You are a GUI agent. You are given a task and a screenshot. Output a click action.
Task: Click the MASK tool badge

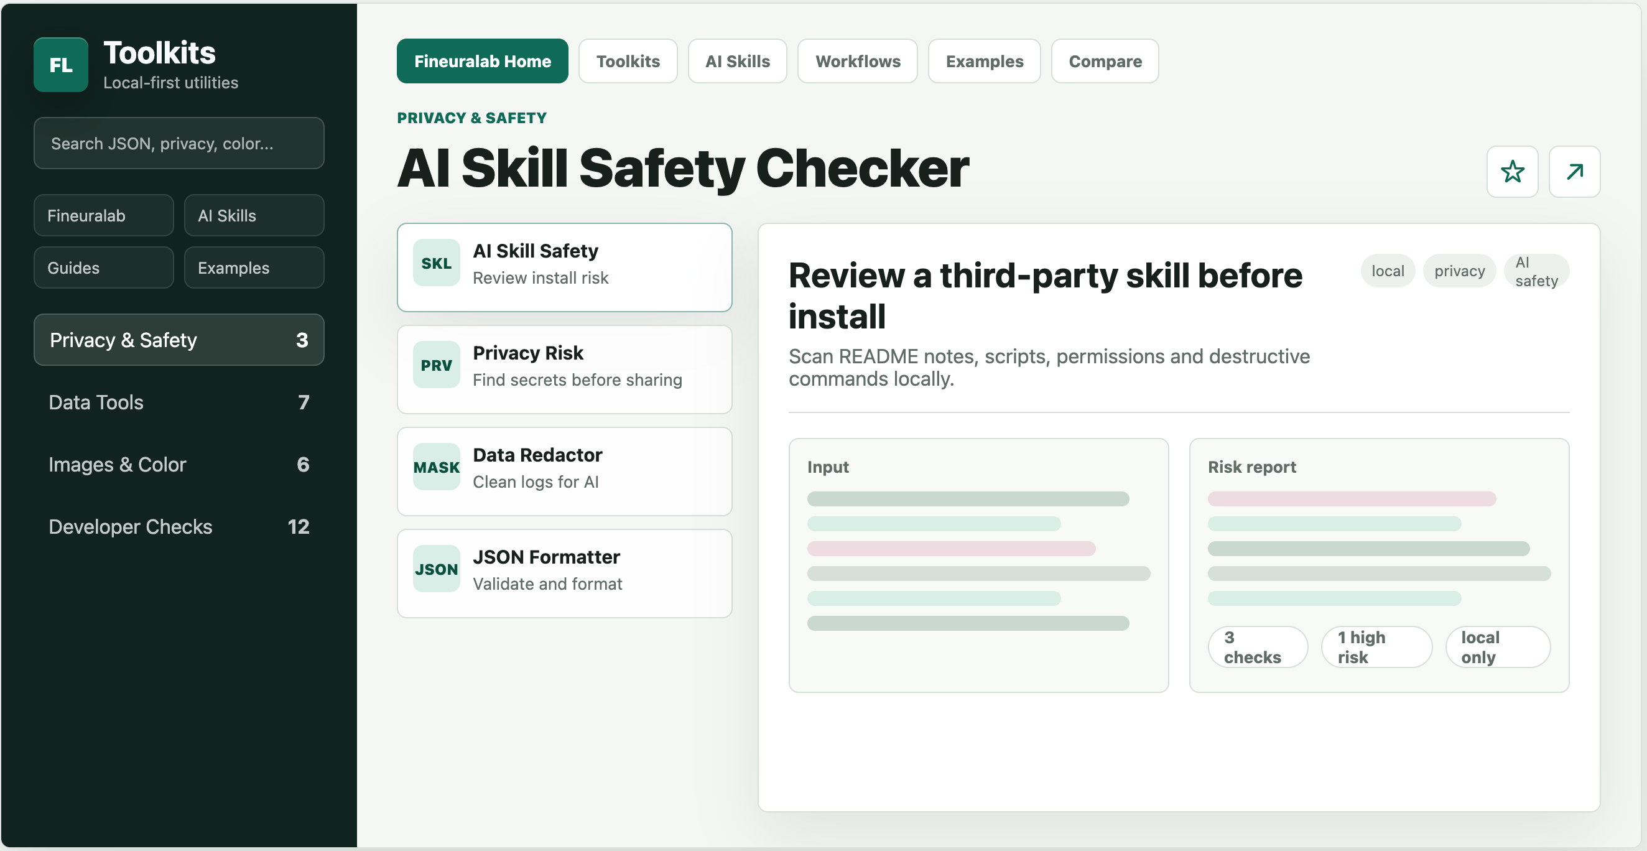[436, 467]
